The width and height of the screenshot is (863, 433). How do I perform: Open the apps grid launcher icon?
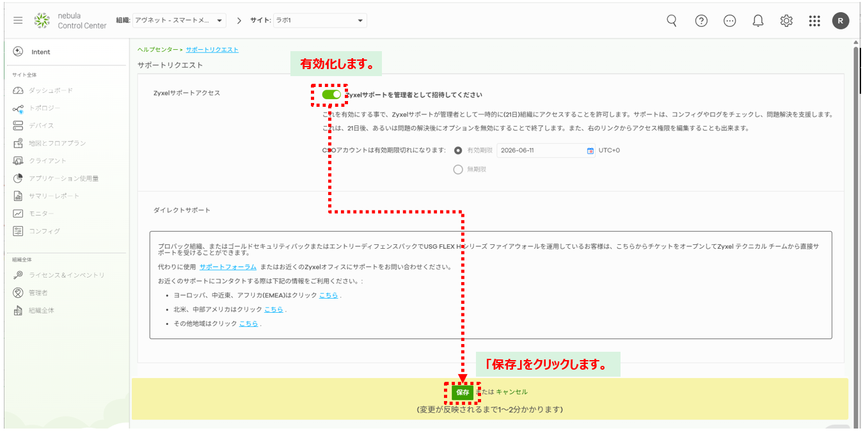coord(814,20)
